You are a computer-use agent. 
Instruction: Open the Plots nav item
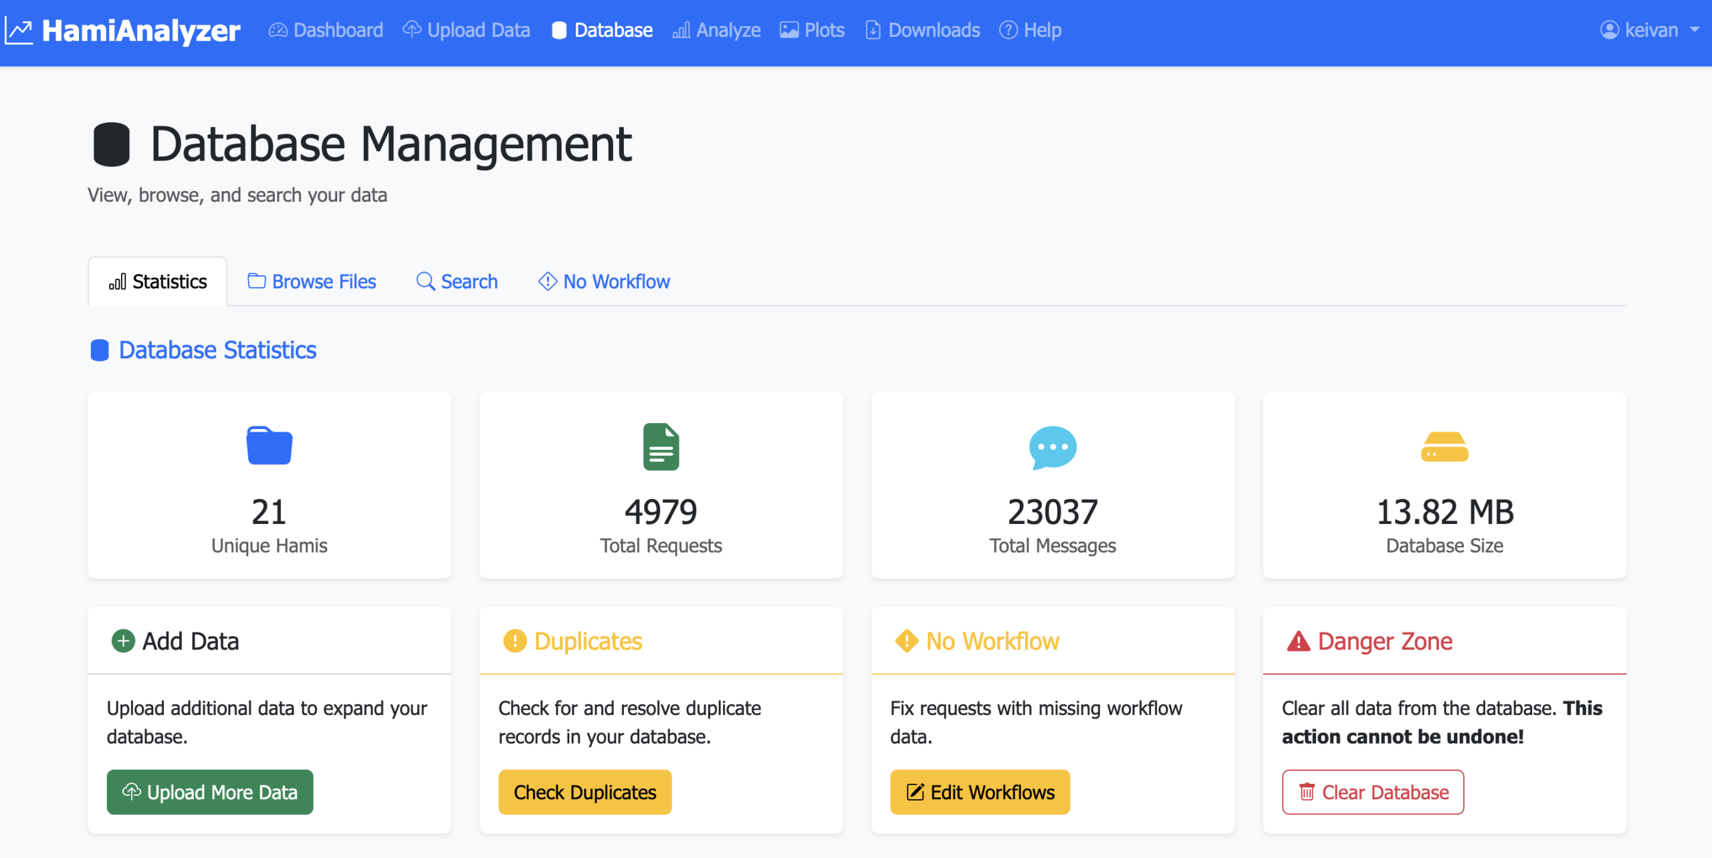pos(812,30)
